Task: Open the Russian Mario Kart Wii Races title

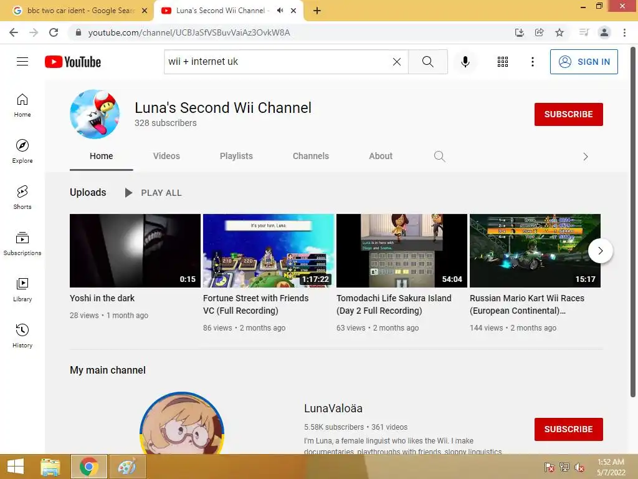Action: tap(527, 304)
